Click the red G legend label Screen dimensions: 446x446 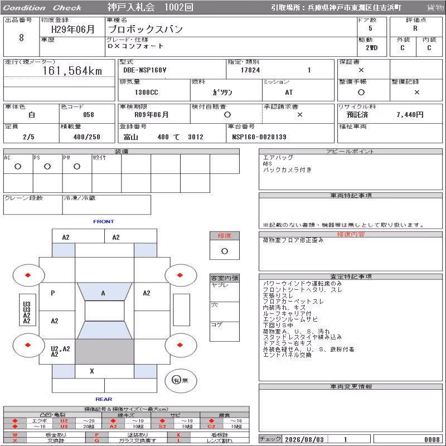pos(96,440)
